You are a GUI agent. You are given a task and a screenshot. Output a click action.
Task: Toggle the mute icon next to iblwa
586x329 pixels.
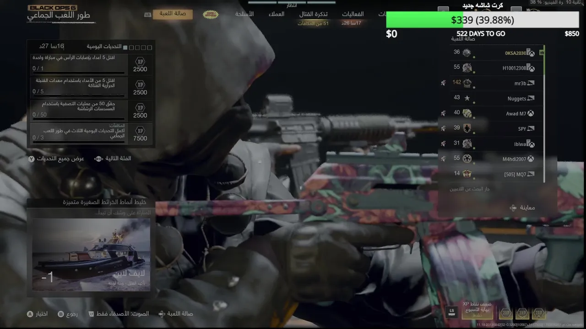(x=443, y=143)
